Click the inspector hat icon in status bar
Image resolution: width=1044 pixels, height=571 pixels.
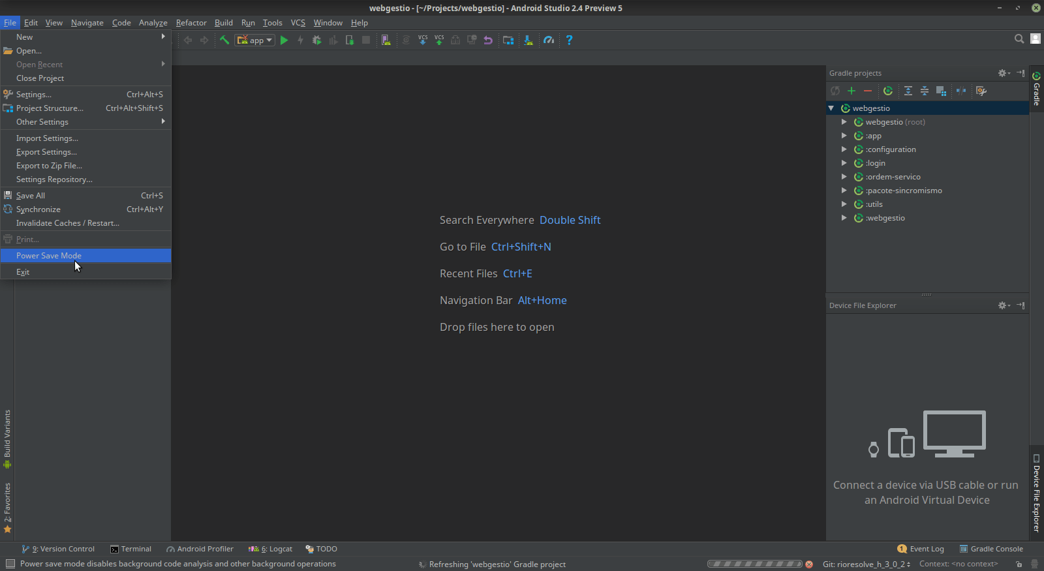point(1034,564)
